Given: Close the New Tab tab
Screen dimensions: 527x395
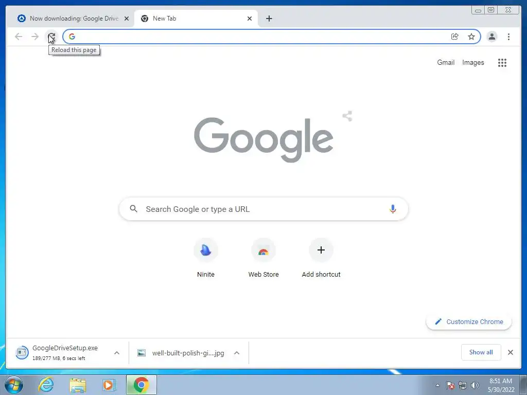Looking at the screenshot, I should pyautogui.click(x=250, y=19).
